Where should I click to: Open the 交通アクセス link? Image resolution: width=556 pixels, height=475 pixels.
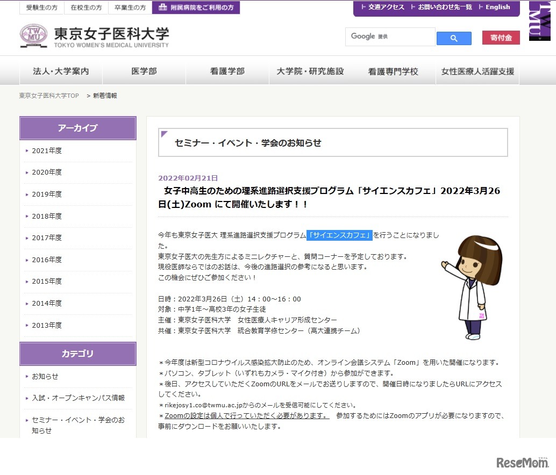(383, 7)
